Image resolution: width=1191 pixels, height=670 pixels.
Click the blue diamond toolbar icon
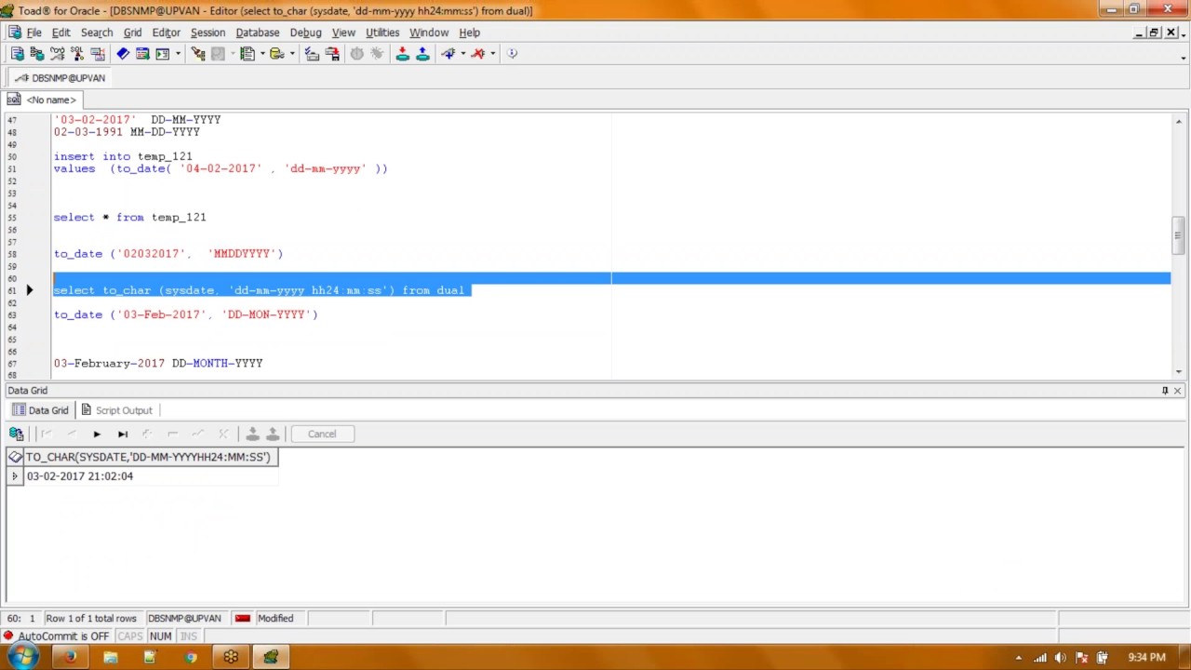click(122, 54)
